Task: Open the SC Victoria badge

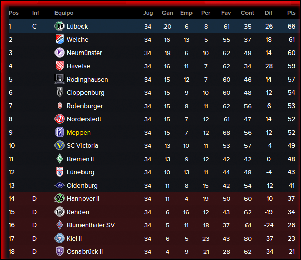Action: 60,145
